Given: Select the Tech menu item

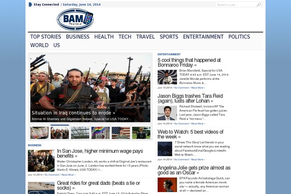Looking at the screenshot, I should (x=125, y=37).
